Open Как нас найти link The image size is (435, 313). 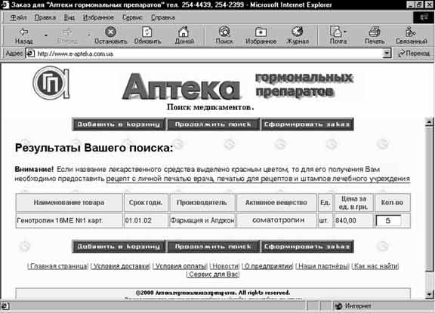pos(376,266)
